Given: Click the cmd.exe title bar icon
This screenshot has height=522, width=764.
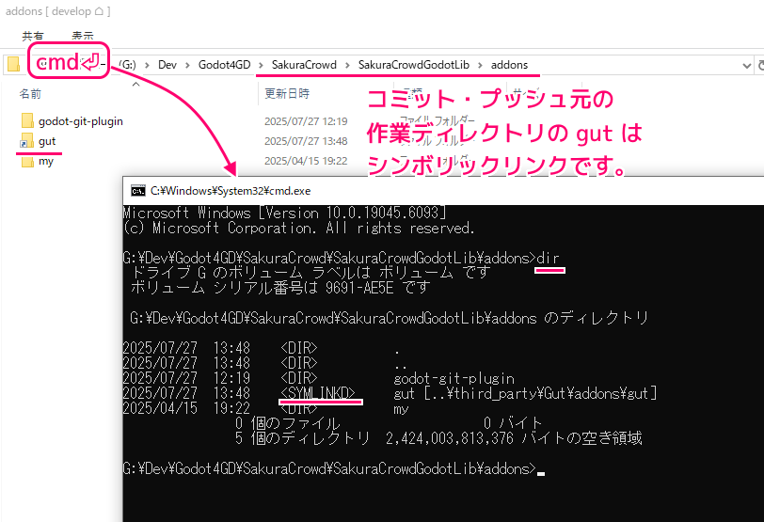Looking at the screenshot, I should coord(137,189).
